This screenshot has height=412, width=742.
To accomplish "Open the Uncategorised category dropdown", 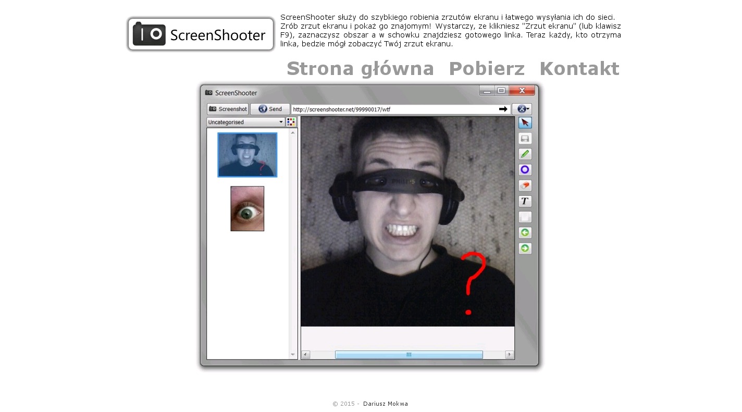I will (x=245, y=122).
